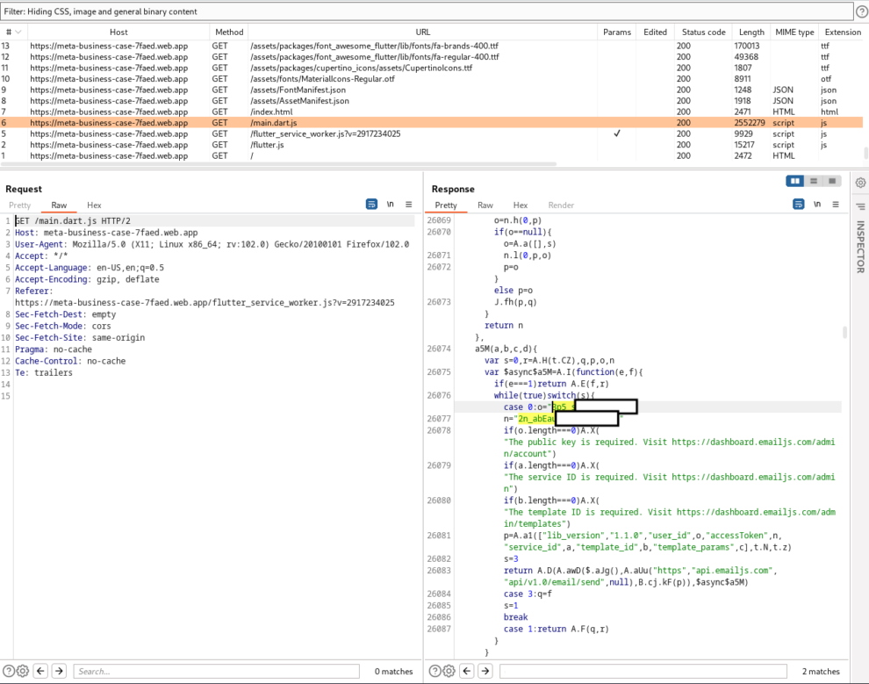
Task: Switch request view to Hex tab
Action: 94,205
